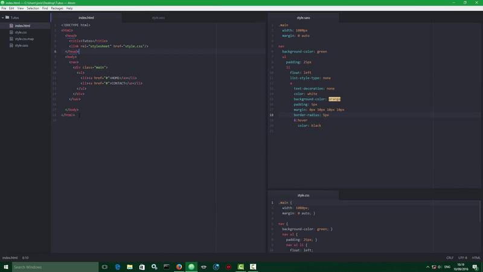Viewport: 483px width, 272px height.
Task: Click index.html file name in status bar
Action: (x=10, y=258)
